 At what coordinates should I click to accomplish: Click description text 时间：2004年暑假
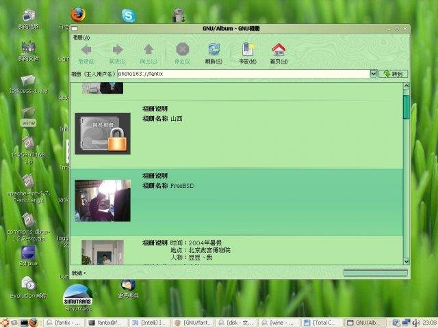click(196, 243)
